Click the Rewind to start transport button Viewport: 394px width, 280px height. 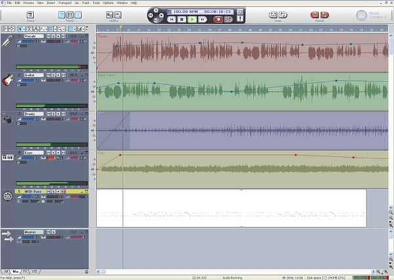(171, 19)
